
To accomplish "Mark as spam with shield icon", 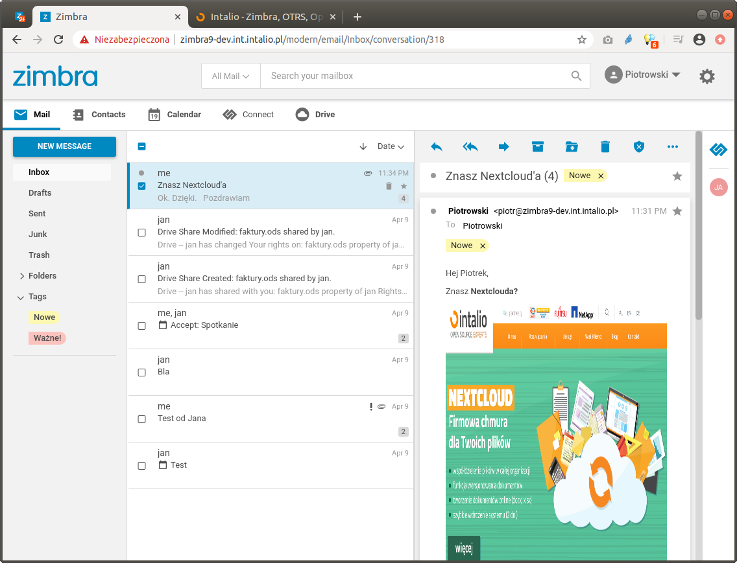I will (639, 147).
